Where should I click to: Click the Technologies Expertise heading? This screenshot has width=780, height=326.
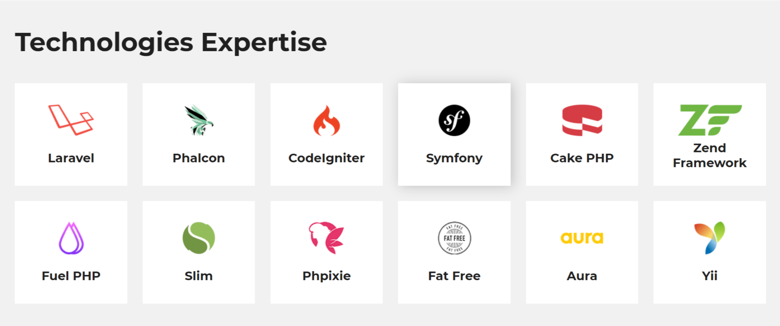tap(171, 41)
